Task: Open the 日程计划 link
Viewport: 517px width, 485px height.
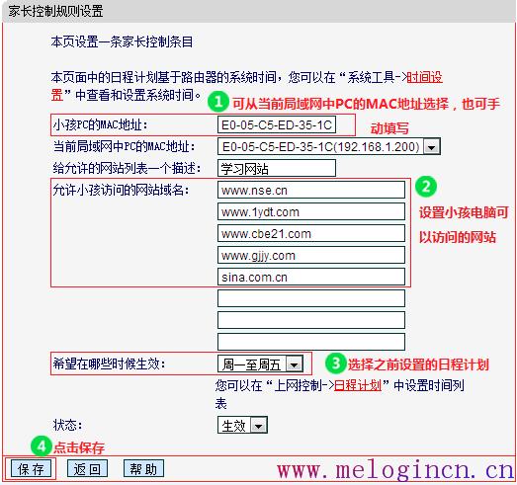Action: pyautogui.click(x=358, y=385)
